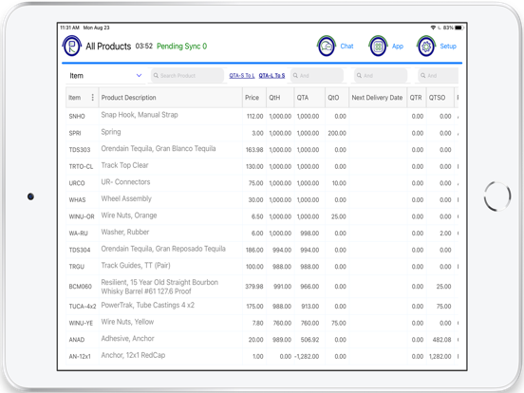
Task: Focus the Search Product field
Action: pyautogui.click(x=187, y=76)
